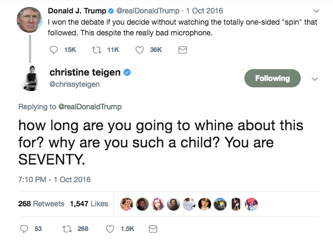The image size is (333, 246).
Task: Open christine teigen's profile avatar
Action: click(31, 79)
